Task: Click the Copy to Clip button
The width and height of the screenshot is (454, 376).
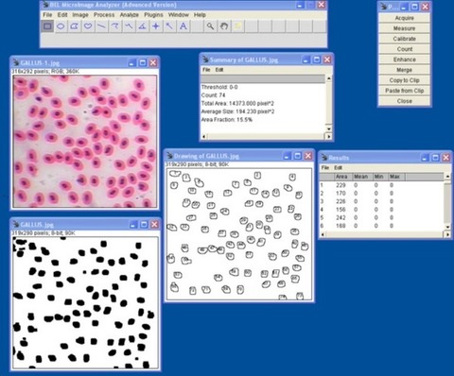Action: coord(404,80)
